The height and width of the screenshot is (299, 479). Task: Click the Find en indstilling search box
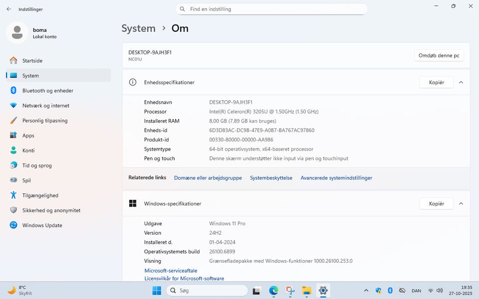[271, 9]
